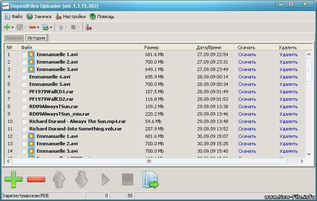Tick checkbox for row 1 Emmanuelle 1.avi
Image resolution: width=317 pixels, height=201 pixels.
[x=24, y=54]
